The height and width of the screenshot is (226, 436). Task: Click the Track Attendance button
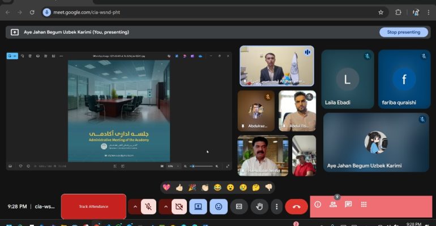click(x=93, y=207)
